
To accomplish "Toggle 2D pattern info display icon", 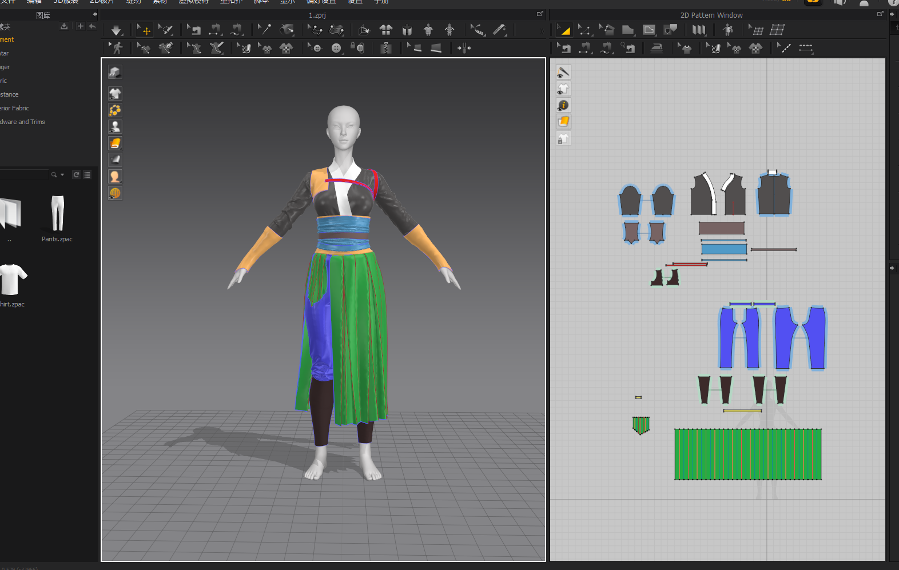I will [563, 105].
